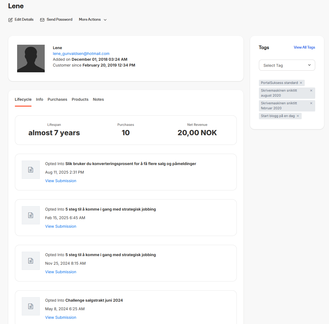Click title 'Slik bruker du konverteringsprosent' opt-in
329x324 pixels.
coord(131,164)
